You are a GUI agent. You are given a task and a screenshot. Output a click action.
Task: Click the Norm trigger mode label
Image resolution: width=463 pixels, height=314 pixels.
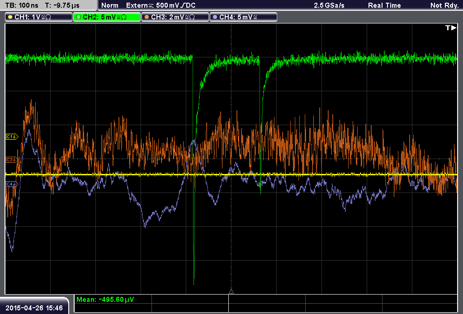(110, 5)
